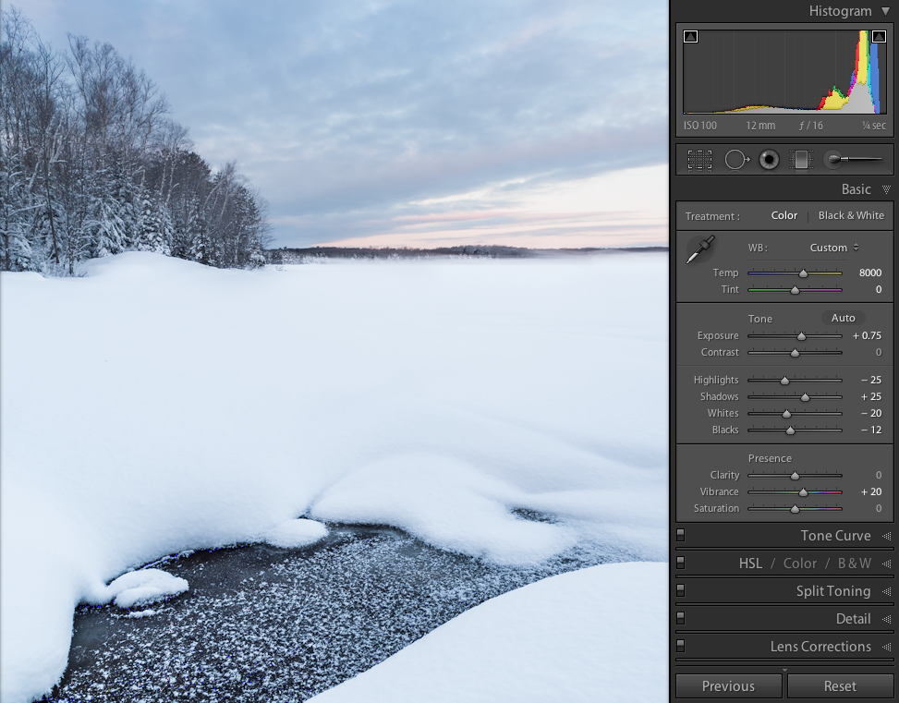
Task: Click the Temp value field 8000
Action: click(869, 273)
